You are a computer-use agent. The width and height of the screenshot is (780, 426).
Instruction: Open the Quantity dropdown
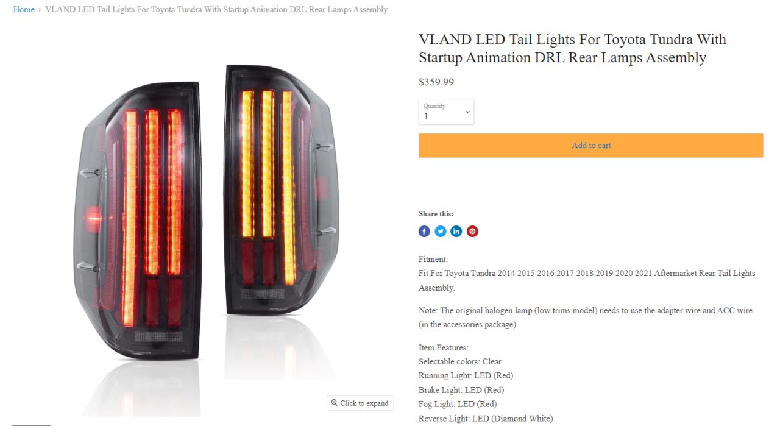click(446, 112)
